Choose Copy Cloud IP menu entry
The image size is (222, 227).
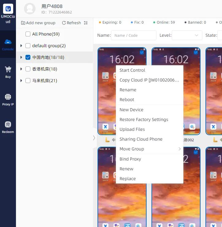click(x=150, y=80)
